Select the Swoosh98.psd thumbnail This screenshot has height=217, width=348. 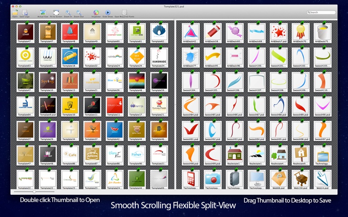pos(191,155)
